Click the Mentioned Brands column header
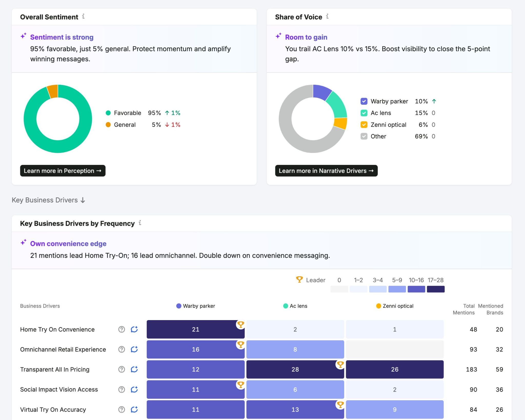 point(491,309)
